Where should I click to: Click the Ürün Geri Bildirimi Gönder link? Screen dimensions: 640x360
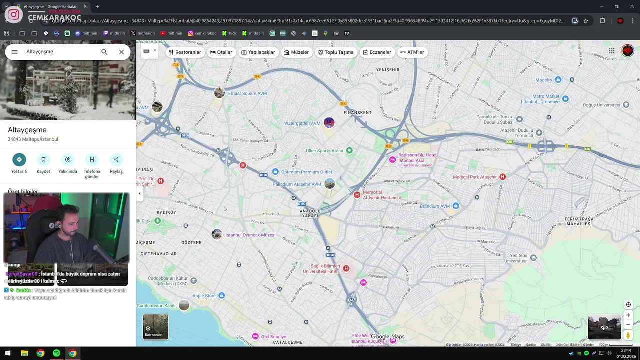[x=575, y=345]
